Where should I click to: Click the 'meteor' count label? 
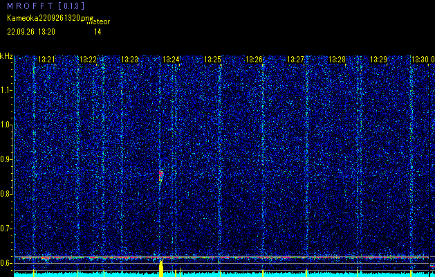98,22
